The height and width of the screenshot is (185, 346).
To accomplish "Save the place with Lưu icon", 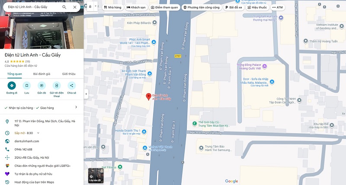I will pos(27,85).
